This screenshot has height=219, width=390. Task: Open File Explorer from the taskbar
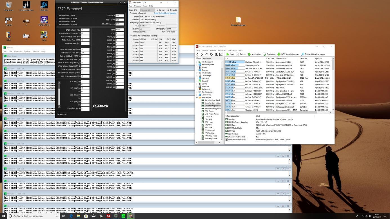(79, 216)
